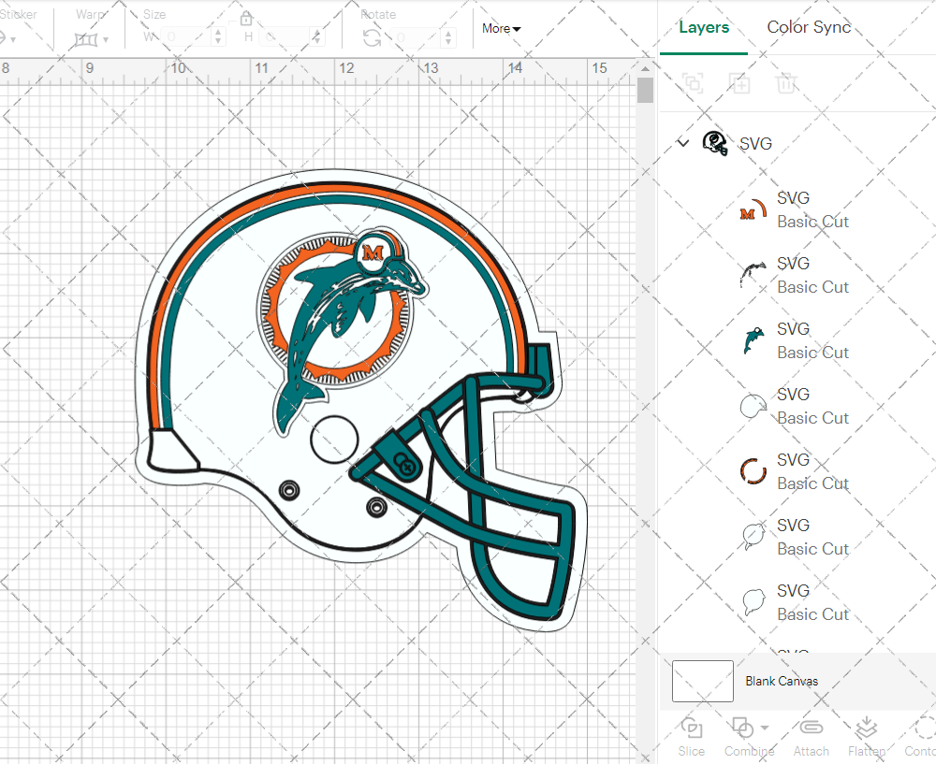Switch to the Color Sync tab

809,27
